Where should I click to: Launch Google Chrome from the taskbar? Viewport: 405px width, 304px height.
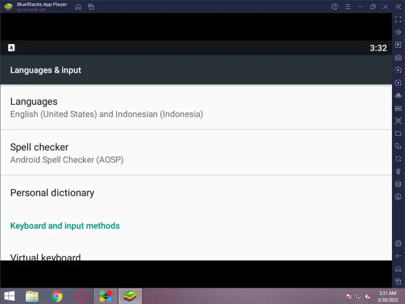[x=57, y=296]
